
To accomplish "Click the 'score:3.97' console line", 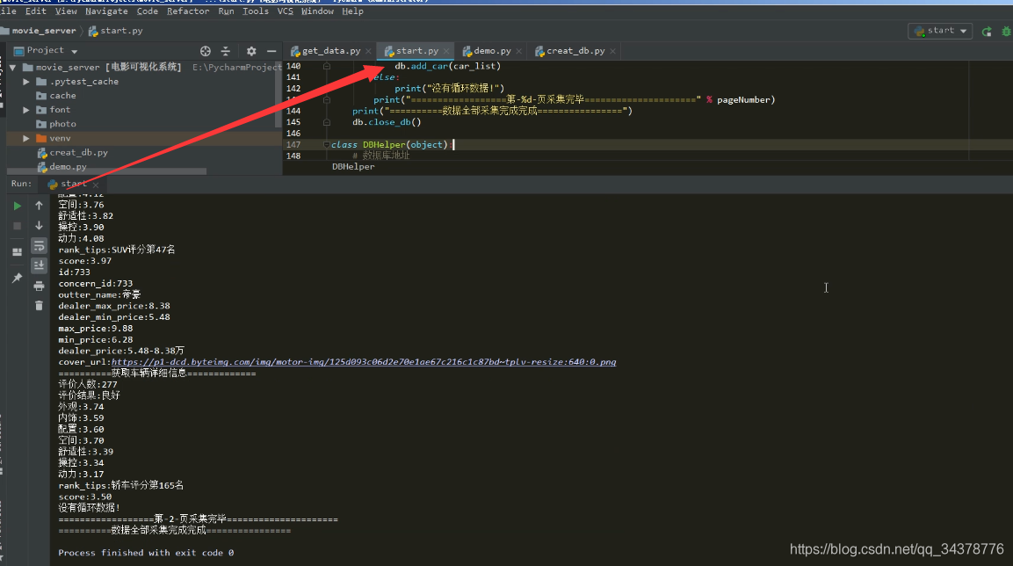I will coord(84,261).
